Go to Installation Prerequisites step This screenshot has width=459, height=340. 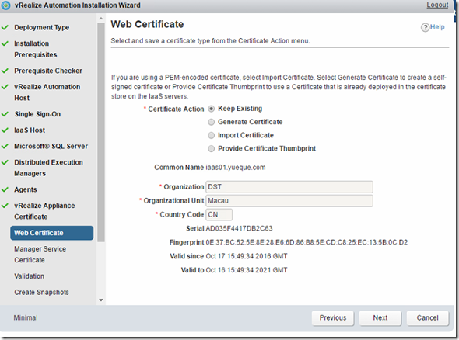pos(36,49)
